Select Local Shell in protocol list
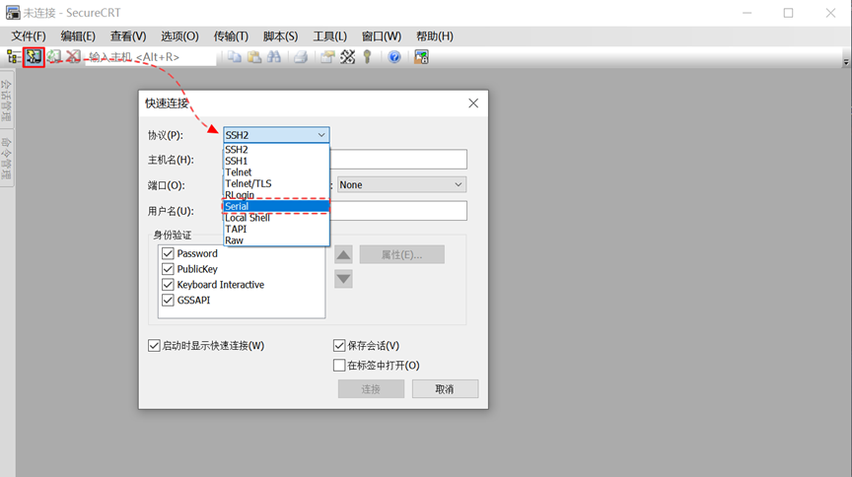This screenshot has height=477, width=852. tap(276, 218)
